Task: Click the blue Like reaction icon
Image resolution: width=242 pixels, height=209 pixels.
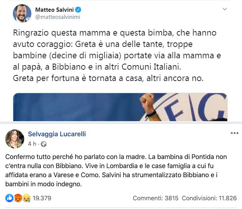Action: (x=9, y=198)
